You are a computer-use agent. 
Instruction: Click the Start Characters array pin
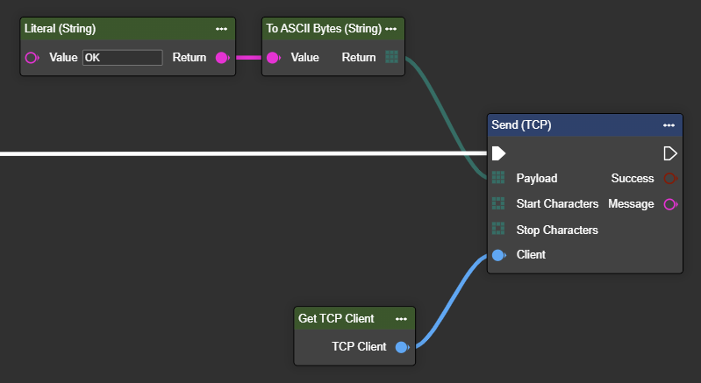pos(498,203)
